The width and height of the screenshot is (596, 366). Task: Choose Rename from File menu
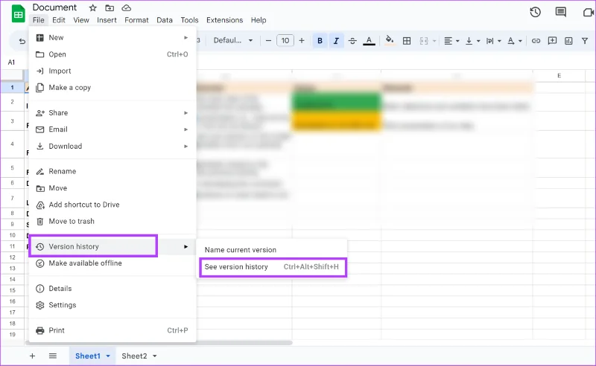tap(112, 171)
